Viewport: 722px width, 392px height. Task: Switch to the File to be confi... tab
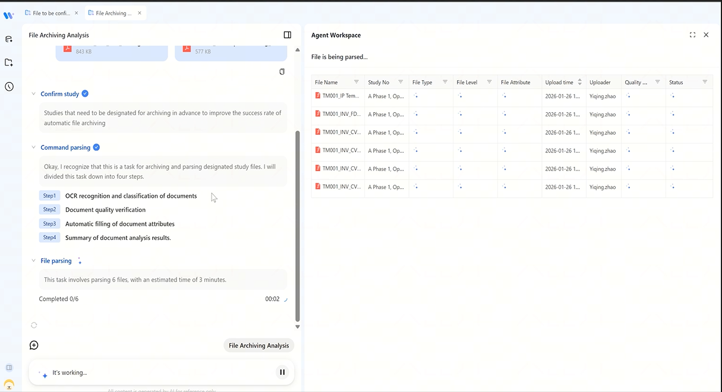tap(52, 13)
